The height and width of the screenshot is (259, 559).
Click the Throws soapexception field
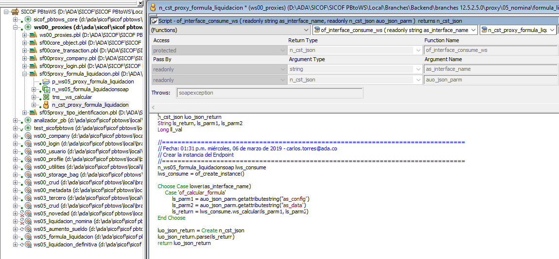tap(270, 93)
